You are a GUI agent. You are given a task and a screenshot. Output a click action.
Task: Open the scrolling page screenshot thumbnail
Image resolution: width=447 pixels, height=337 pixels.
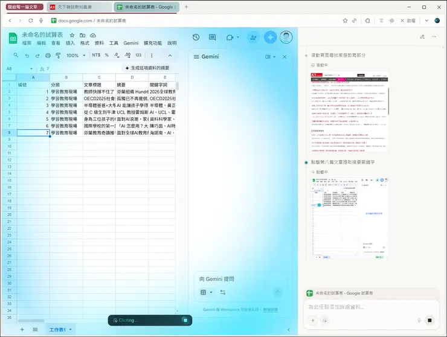coord(350,112)
